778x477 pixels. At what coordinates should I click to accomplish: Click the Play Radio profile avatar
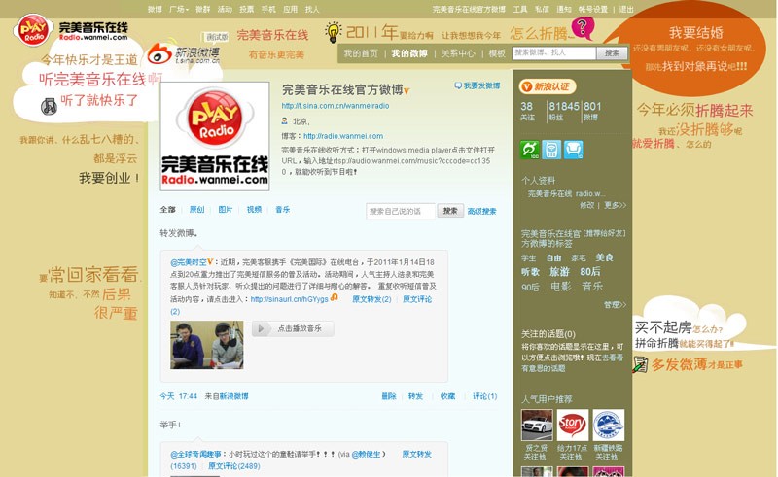(214, 136)
